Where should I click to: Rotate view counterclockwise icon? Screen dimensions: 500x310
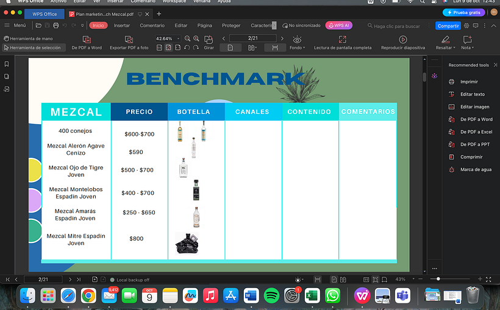tap(187, 48)
